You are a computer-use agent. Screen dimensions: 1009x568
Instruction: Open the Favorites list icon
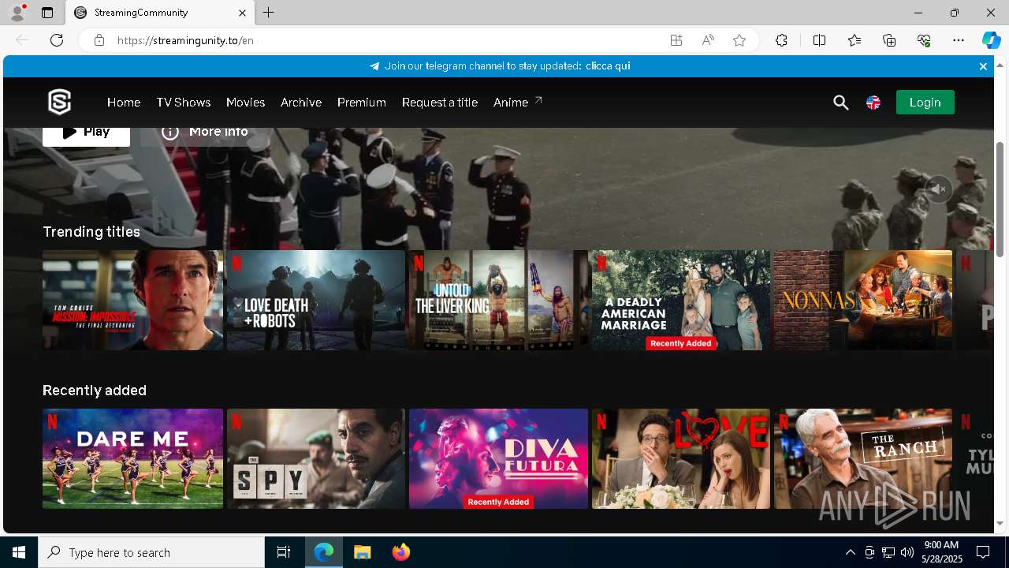click(854, 40)
